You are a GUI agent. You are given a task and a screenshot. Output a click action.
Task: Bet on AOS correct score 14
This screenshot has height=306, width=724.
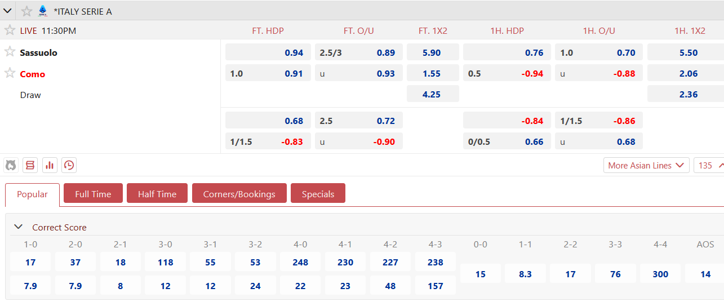pos(705,274)
